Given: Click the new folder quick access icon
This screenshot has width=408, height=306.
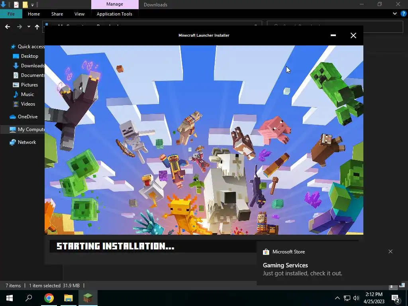Looking at the screenshot, I should [x=25, y=4].
